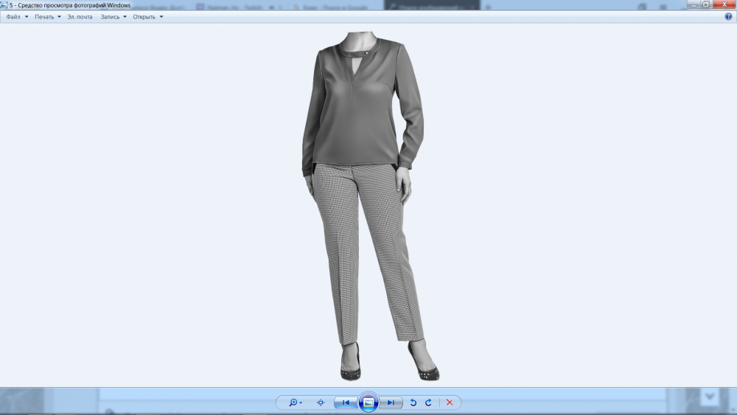
Task: Expand the Файл dropdown arrow
Action: pyautogui.click(x=27, y=17)
